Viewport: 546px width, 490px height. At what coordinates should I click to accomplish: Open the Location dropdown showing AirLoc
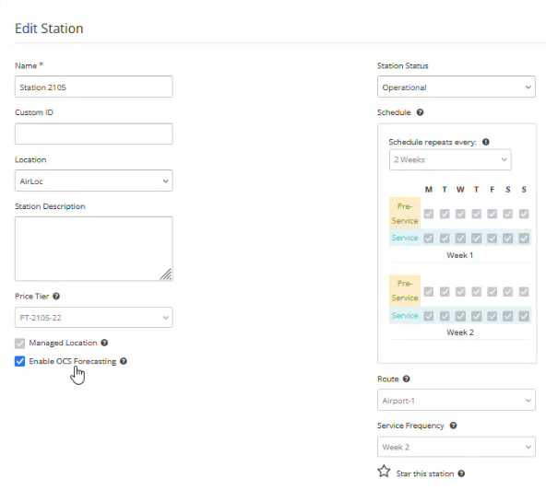coord(94,181)
